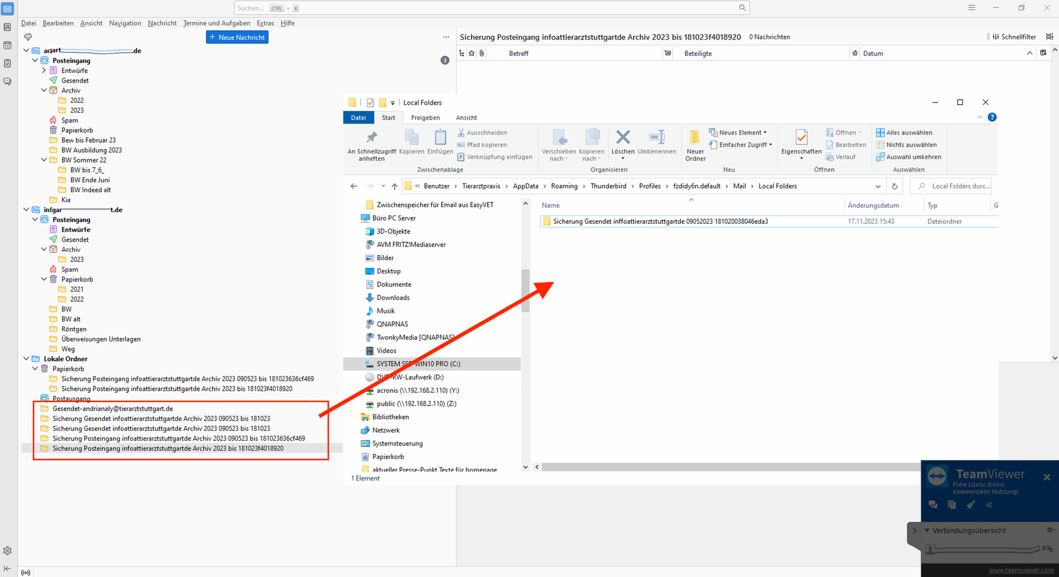Open the address book sidebar icon
Screen dimensions: 1059x577
click(8, 27)
